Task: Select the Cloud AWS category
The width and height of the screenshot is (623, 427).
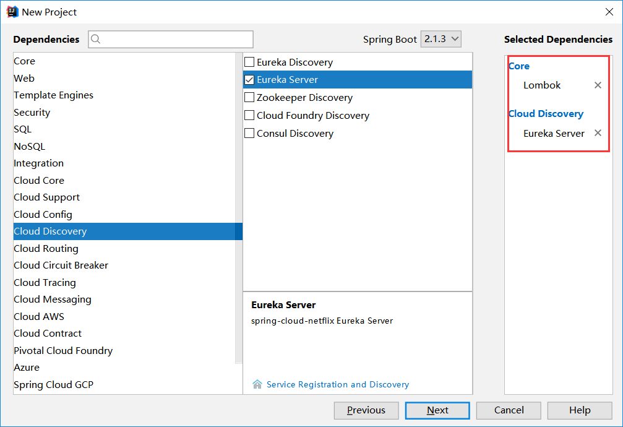Action: [124, 316]
